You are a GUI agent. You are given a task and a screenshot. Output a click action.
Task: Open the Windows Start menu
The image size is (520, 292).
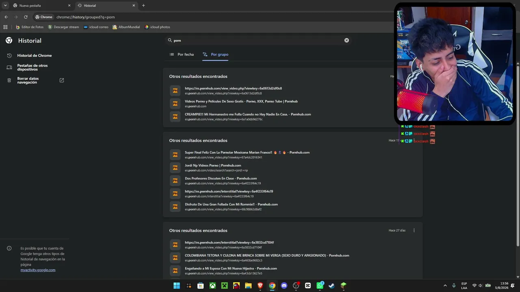click(x=177, y=286)
